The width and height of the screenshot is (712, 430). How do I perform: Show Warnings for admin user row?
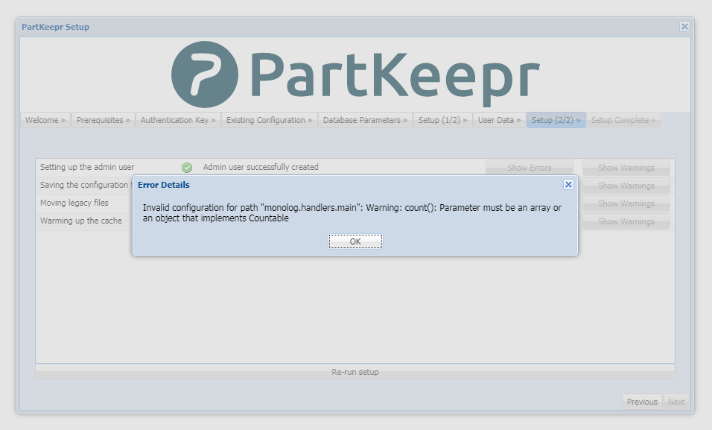pos(626,168)
